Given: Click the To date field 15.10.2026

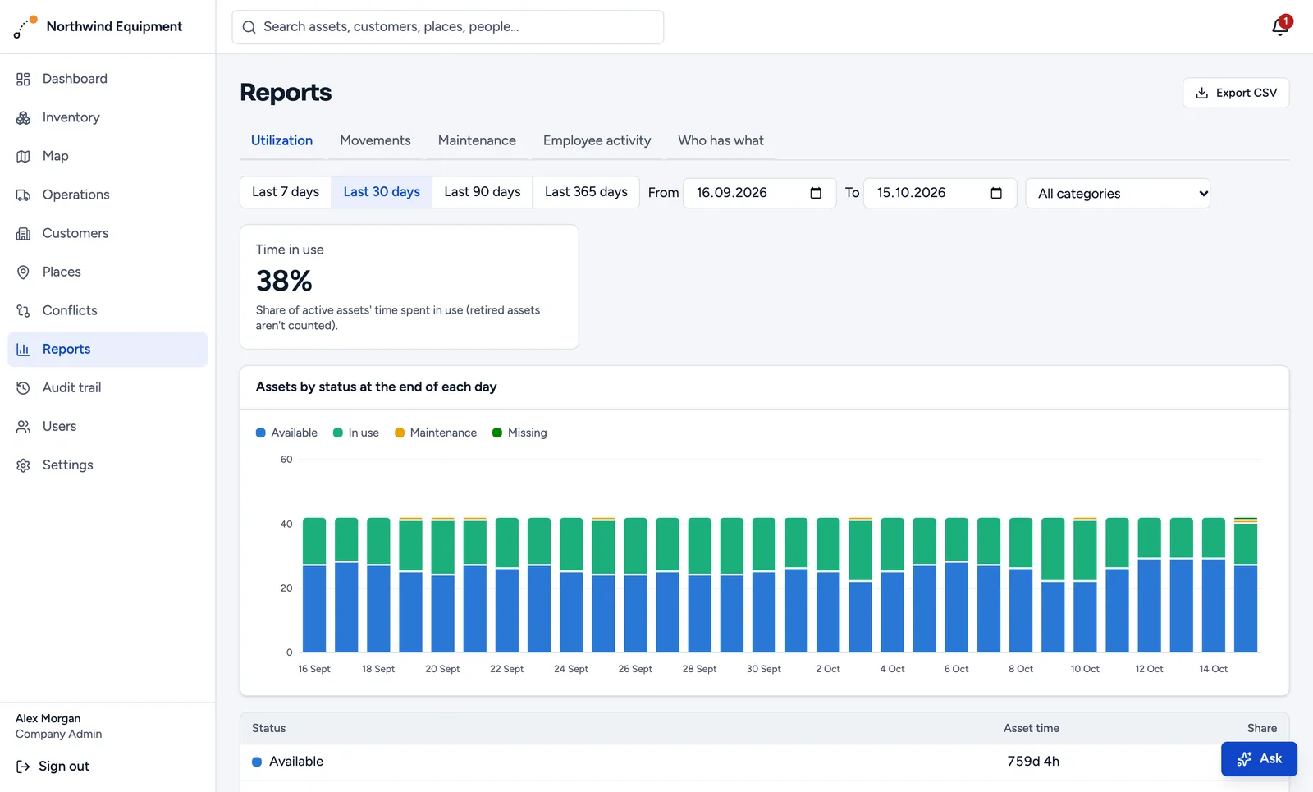Looking at the screenshot, I should 940,193.
